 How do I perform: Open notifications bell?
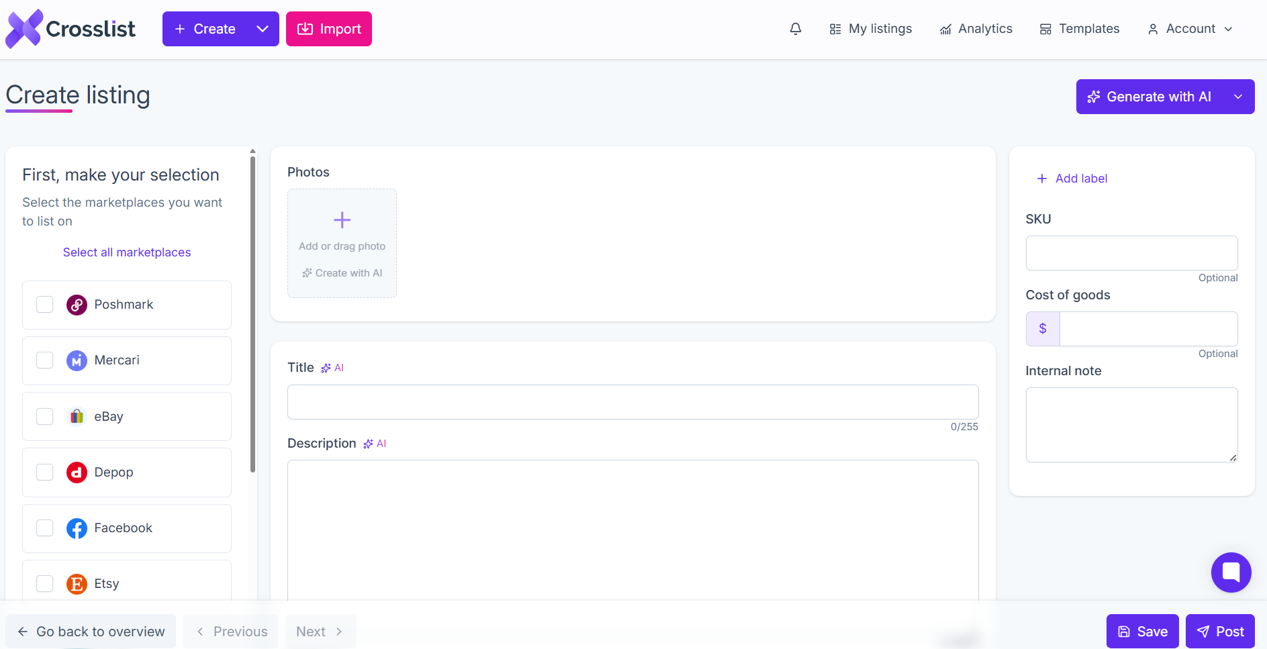click(796, 29)
